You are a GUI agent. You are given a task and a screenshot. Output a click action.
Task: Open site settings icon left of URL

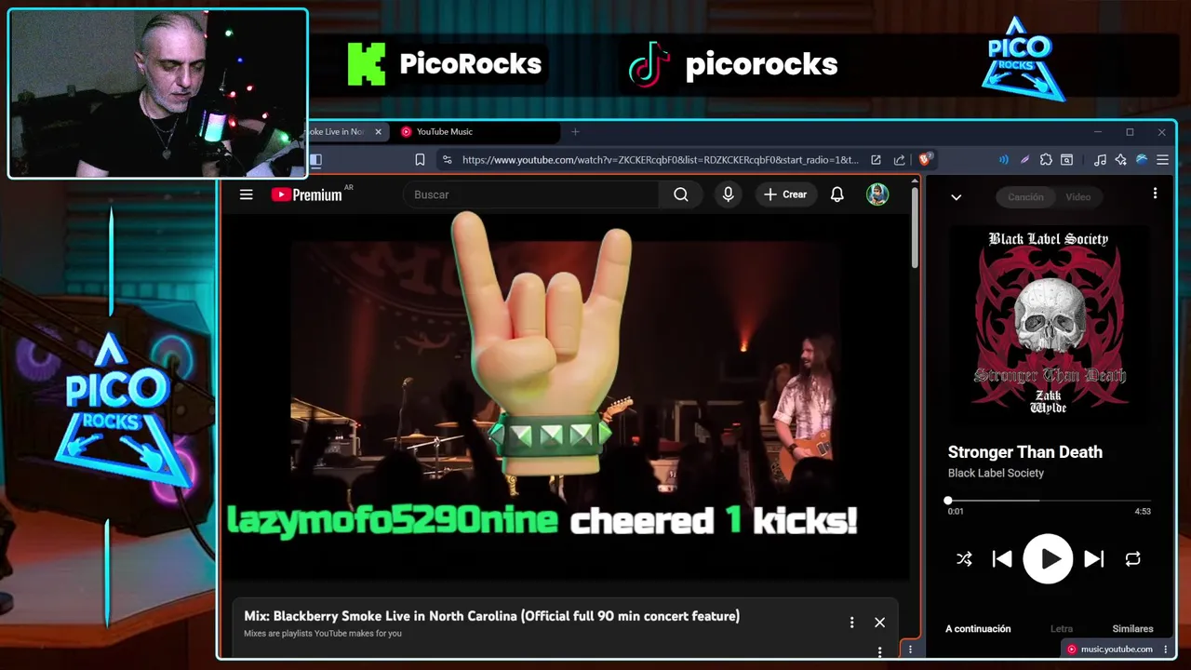[x=447, y=160]
